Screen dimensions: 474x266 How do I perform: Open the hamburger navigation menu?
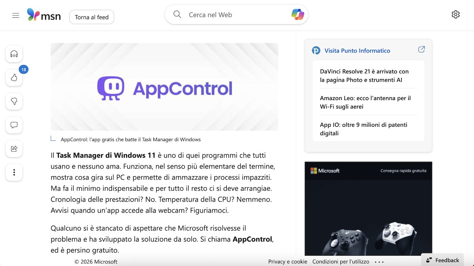[x=16, y=16]
